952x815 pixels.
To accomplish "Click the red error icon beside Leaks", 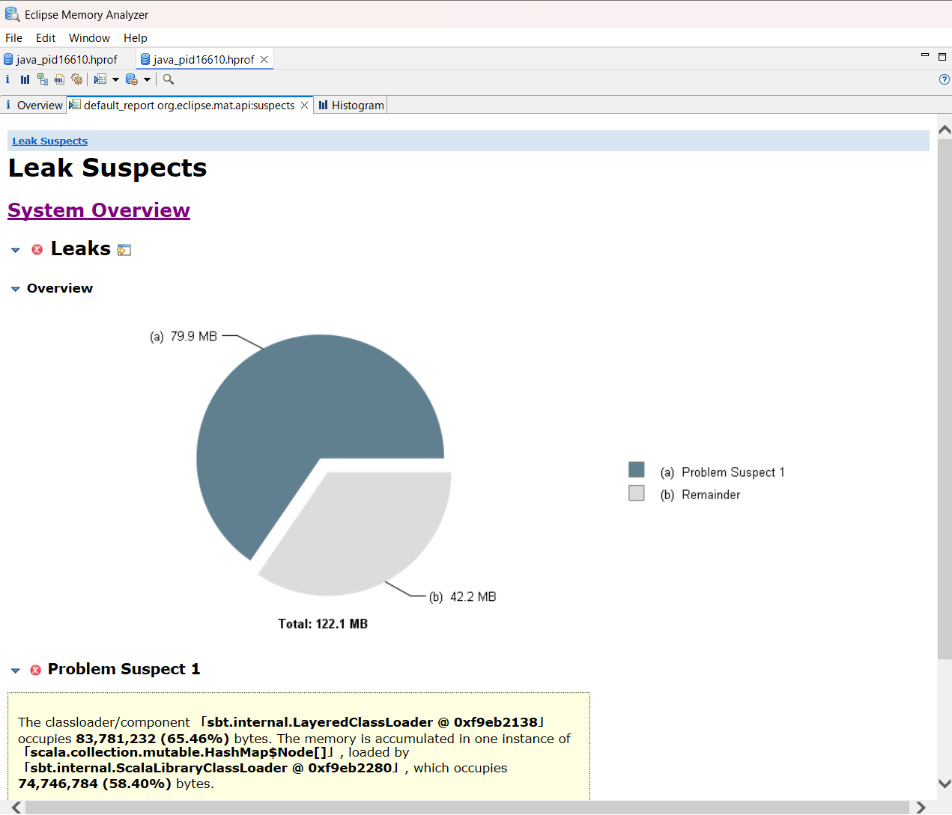I will pos(37,249).
